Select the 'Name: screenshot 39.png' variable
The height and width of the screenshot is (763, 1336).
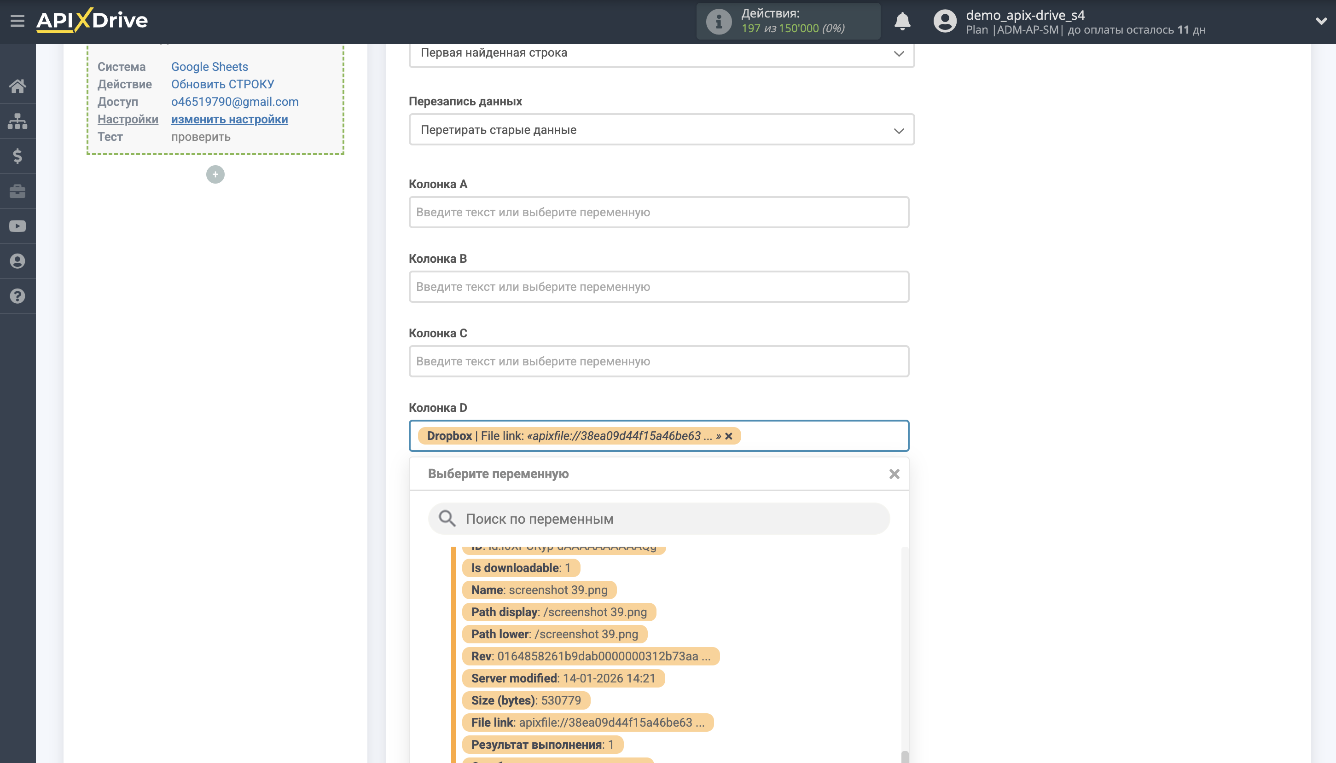(540, 590)
